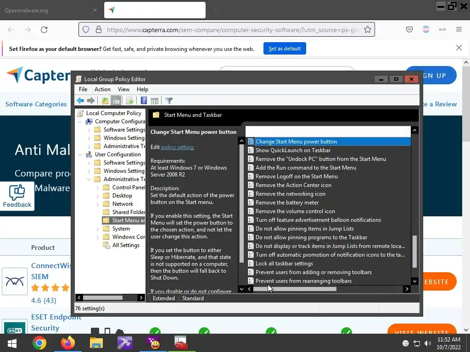470x352 pixels.
Task: Expand the Desktop tree node
Action: 97,196
